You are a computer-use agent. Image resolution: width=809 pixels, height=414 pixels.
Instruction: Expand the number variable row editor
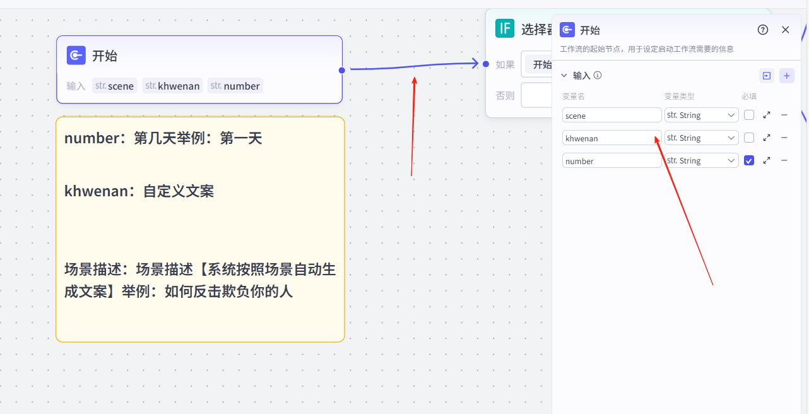(x=767, y=160)
